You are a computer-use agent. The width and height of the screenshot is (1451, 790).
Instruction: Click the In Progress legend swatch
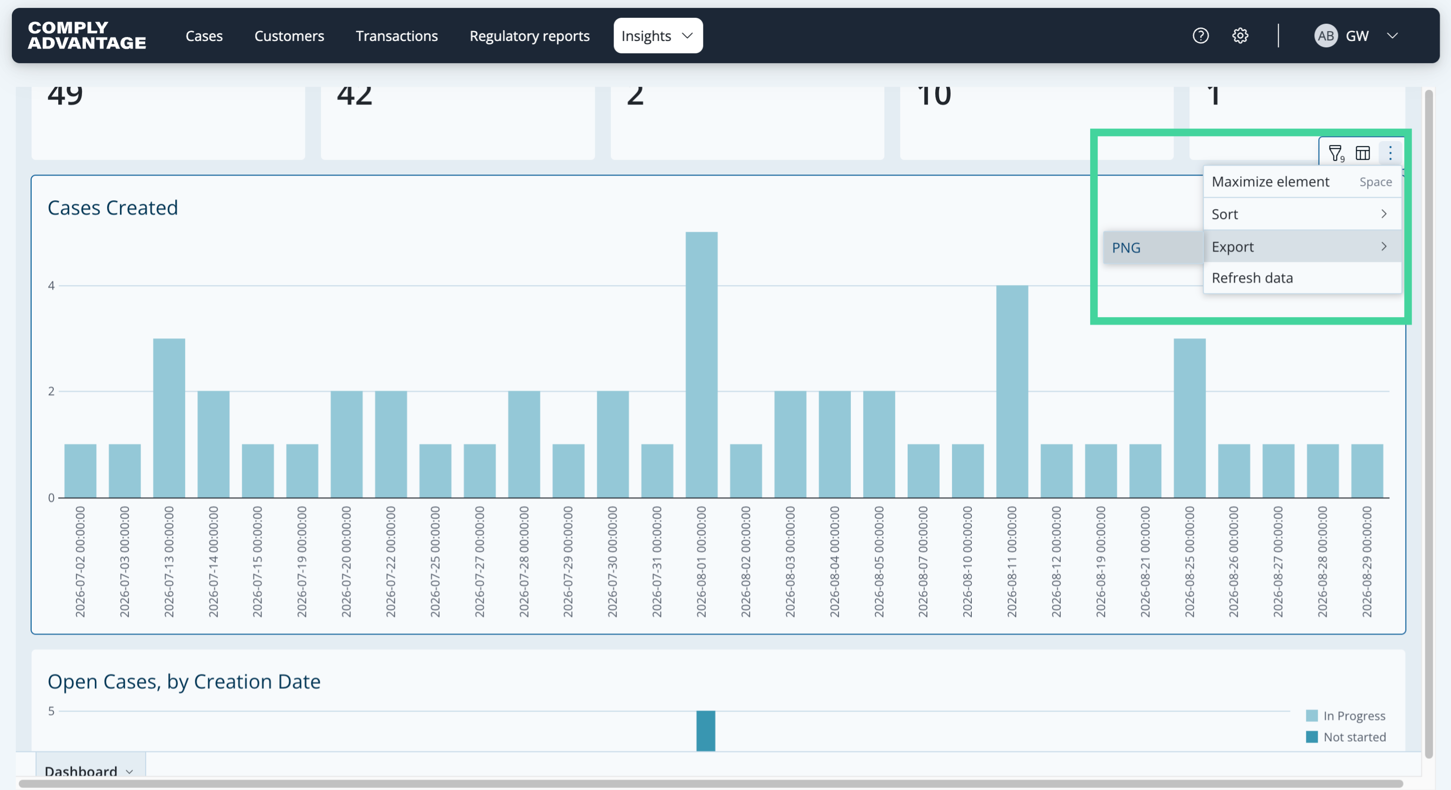[1311, 716]
